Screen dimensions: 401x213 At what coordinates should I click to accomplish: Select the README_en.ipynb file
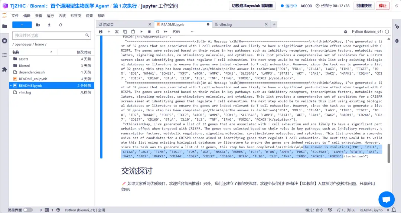[x=52, y=79]
